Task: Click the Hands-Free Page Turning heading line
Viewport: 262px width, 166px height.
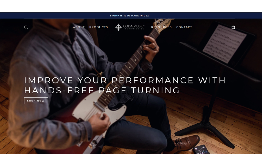Action: click(102, 90)
